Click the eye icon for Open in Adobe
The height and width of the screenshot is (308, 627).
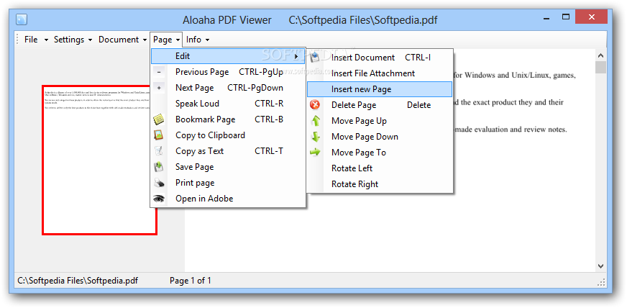coord(159,199)
